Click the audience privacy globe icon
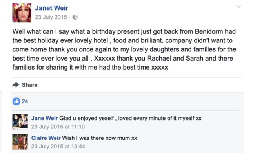255x154 pixels. click(75, 17)
